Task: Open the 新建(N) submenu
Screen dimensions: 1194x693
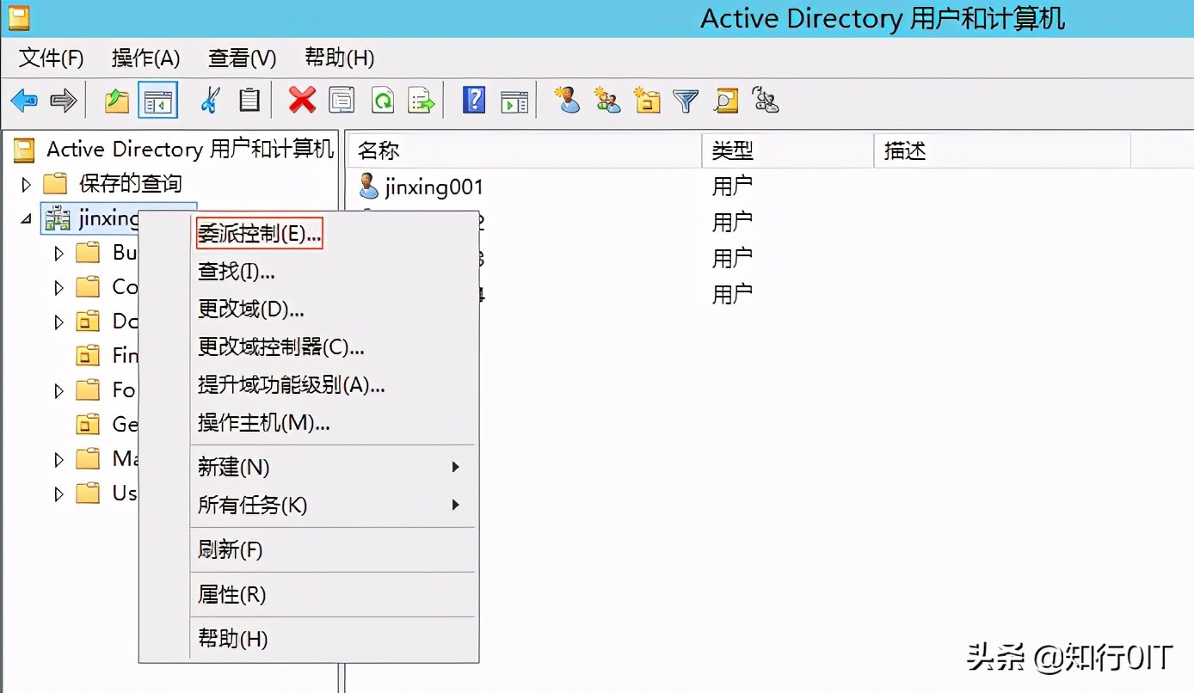Action: point(334,467)
